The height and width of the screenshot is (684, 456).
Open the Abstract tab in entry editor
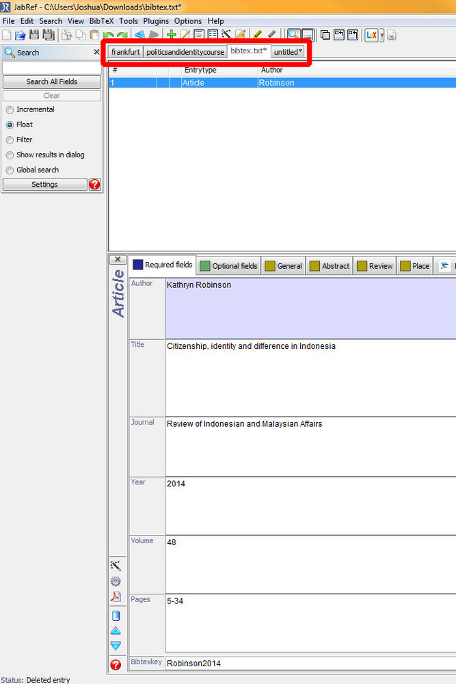coord(330,266)
